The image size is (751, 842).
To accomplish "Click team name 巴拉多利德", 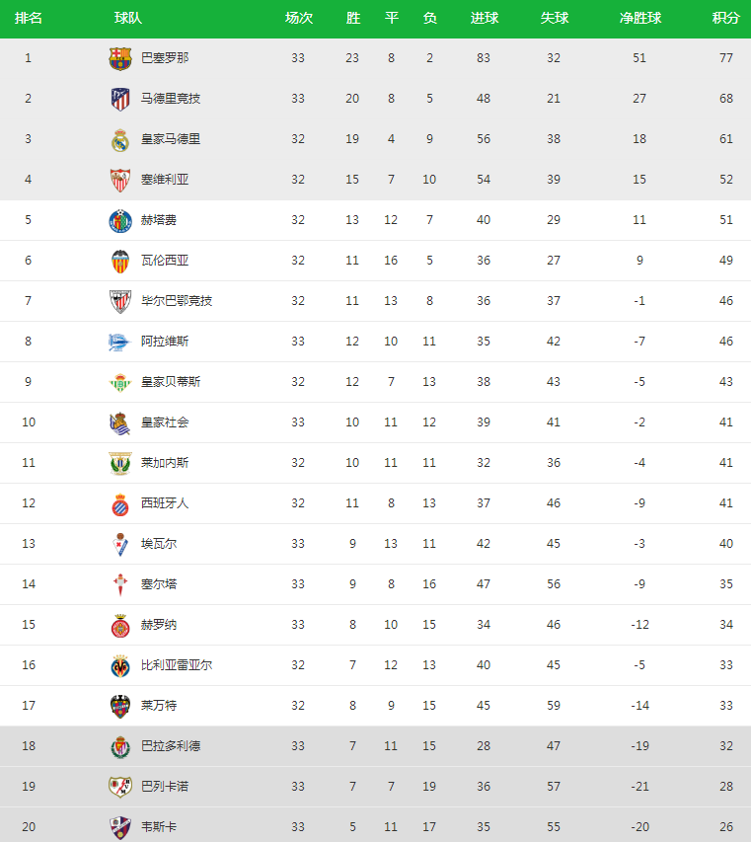I will click(x=171, y=746).
